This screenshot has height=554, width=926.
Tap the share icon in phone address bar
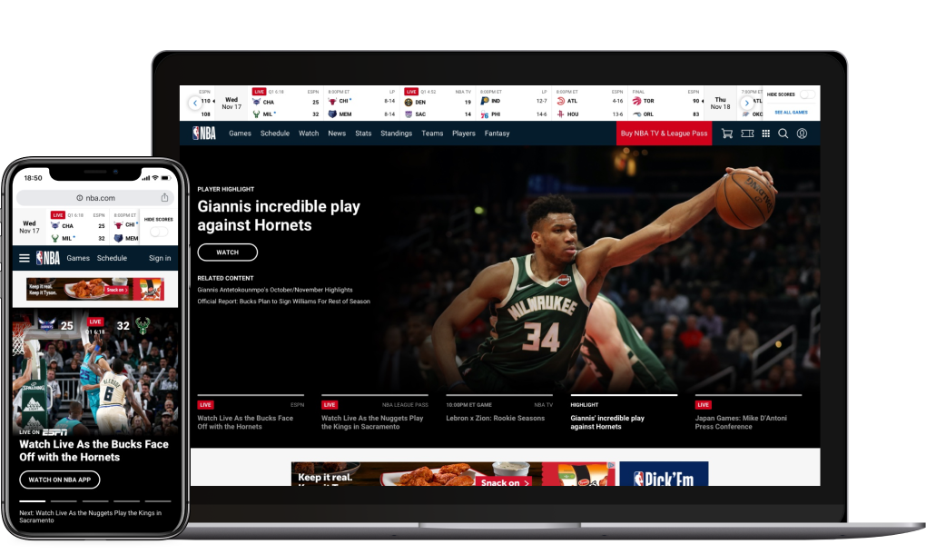(x=164, y=197)
